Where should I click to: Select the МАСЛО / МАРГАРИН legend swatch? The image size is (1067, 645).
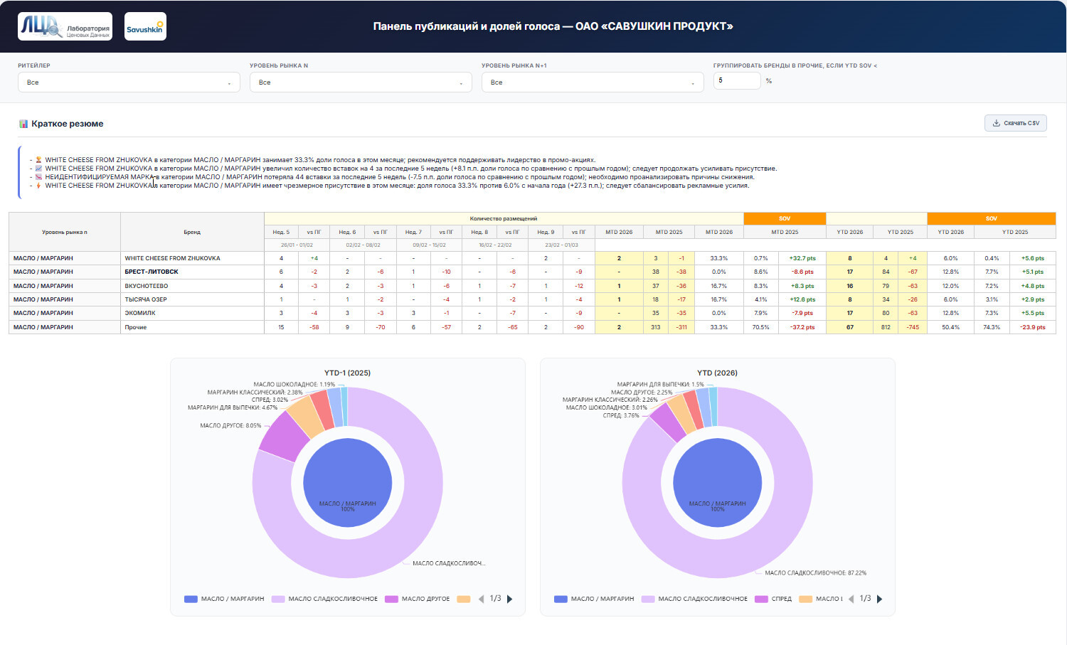coord(190,599)
